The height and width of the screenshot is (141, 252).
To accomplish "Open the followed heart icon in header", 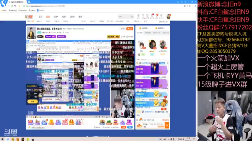I will point(143,16).
